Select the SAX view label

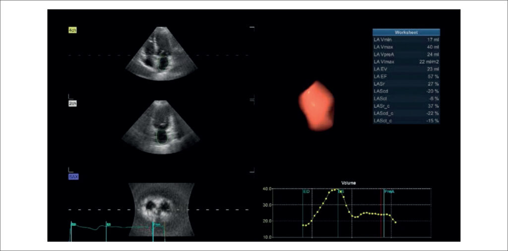coord(73,177)
